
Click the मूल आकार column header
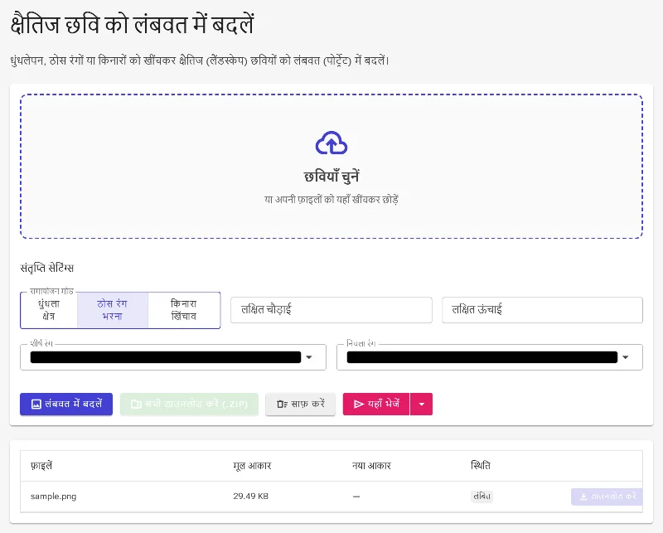252,466
